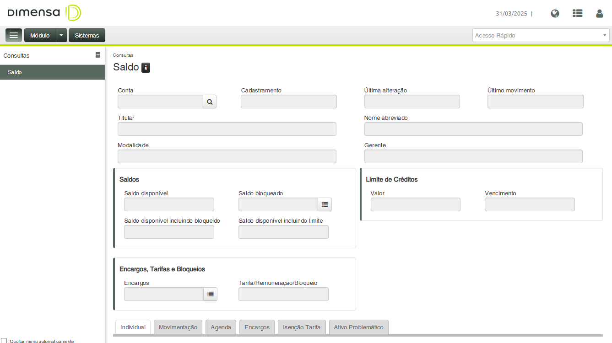Screen dimensions: 612x343
Task: Click the Conta input field
Action: point(160,102)
